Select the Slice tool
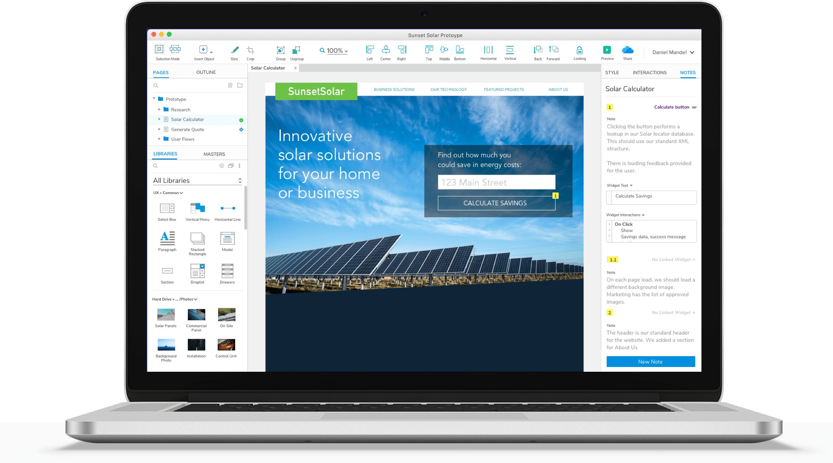The image size is (833, 463). [234, 50]
